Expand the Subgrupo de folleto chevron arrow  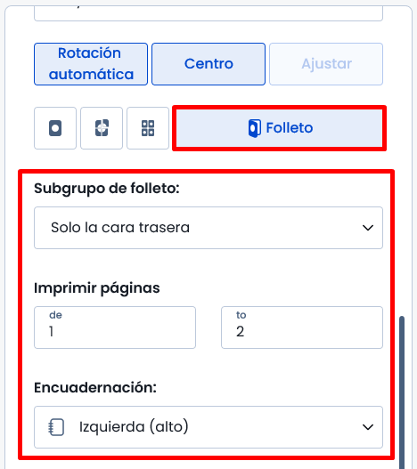(368, 228)
